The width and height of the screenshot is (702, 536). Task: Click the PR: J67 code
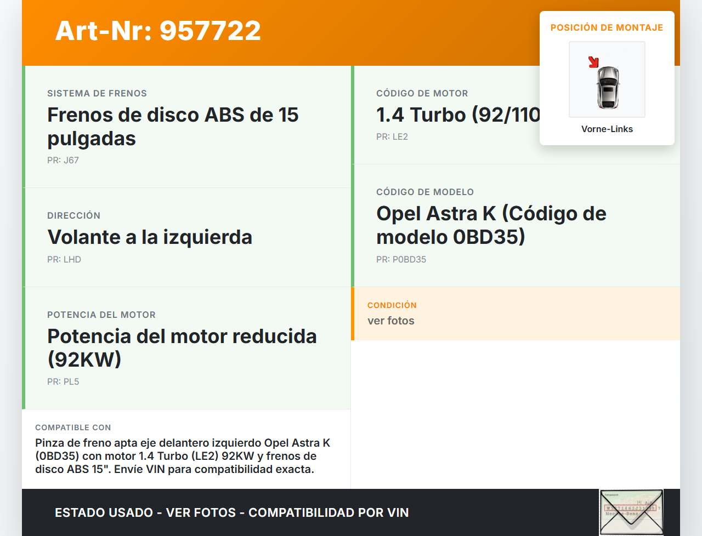63,161
